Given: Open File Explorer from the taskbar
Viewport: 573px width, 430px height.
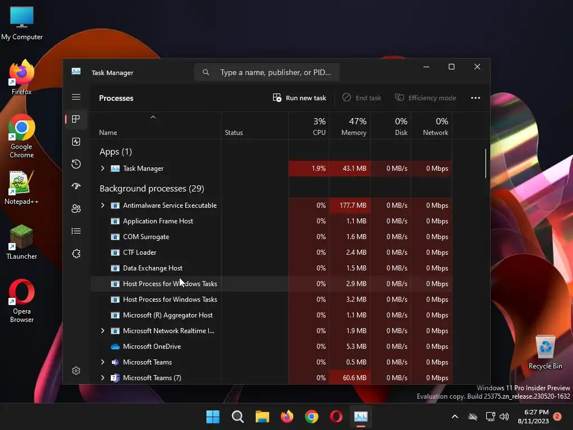Looking at the screenshot, I should (x=262, y=417).
